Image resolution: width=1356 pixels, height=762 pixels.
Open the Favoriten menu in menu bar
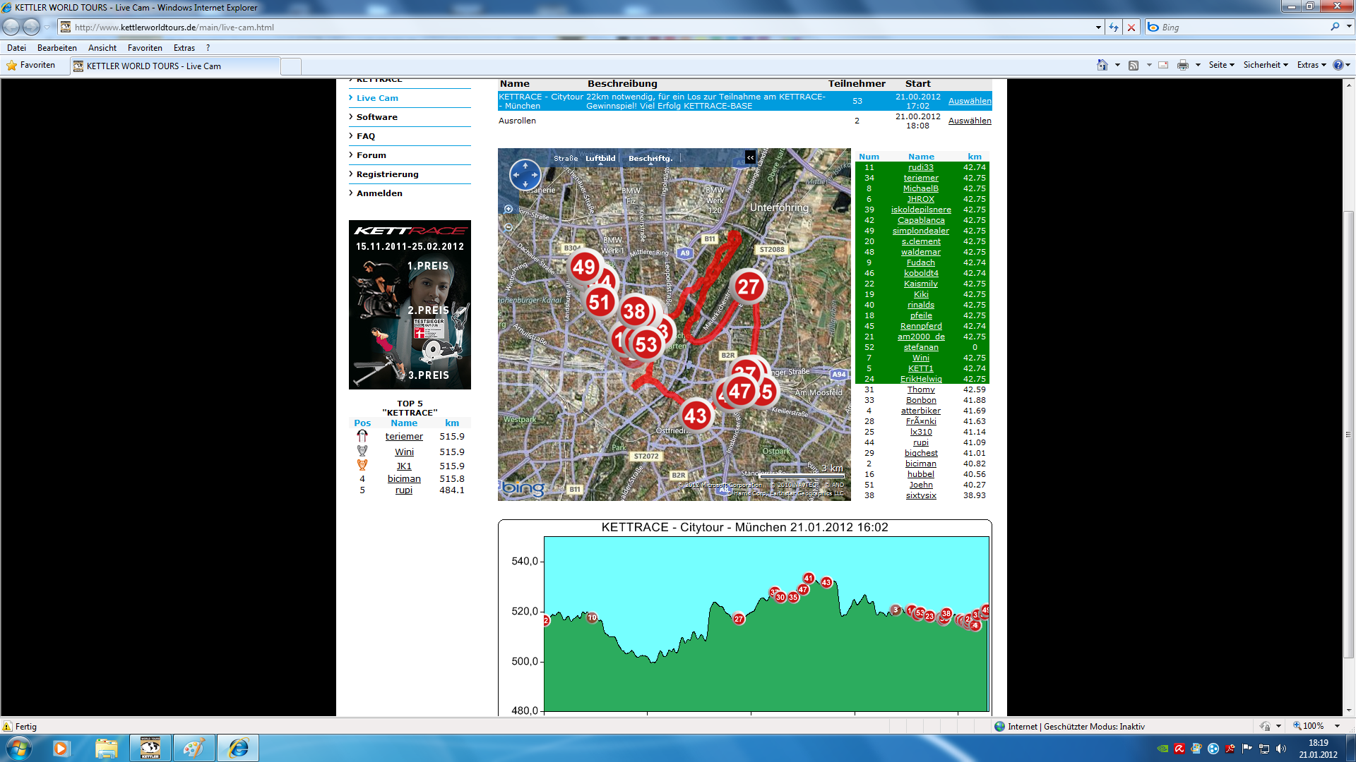[x=145, y=48]
